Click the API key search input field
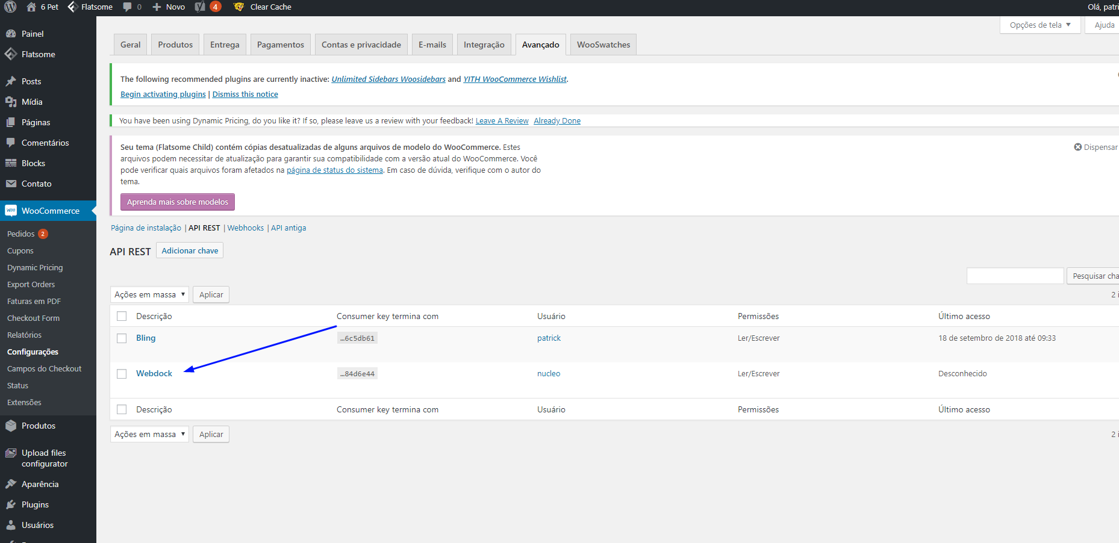 point(1015,276)
